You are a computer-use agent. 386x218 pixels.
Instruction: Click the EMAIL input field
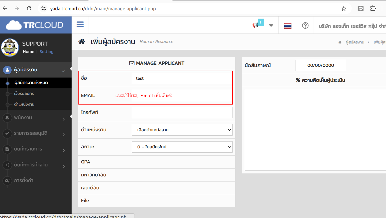click(x=182, y=96)
